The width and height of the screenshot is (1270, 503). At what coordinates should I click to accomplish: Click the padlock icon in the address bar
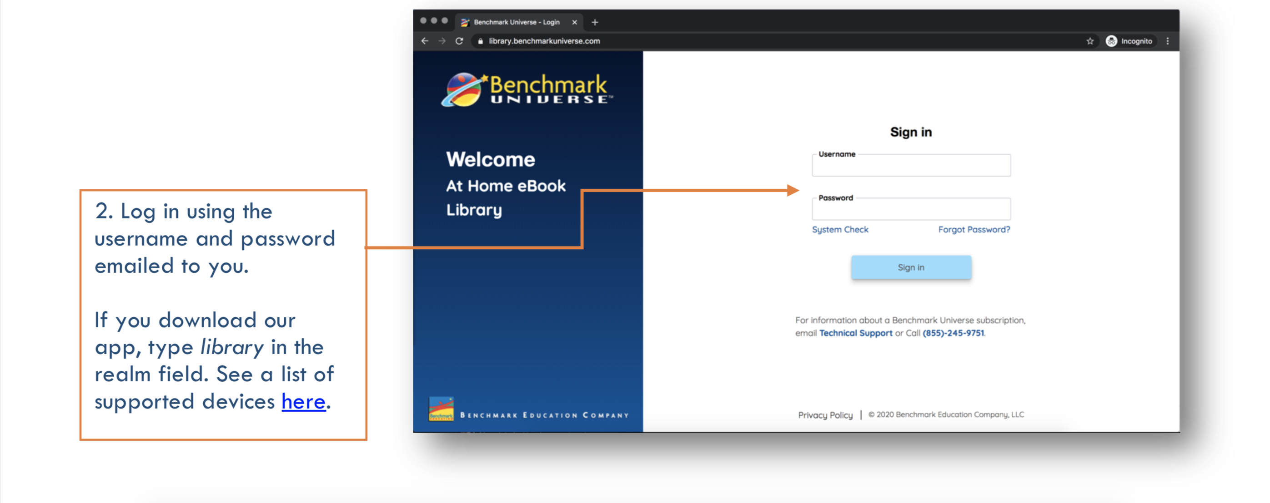tap(480, 41)
